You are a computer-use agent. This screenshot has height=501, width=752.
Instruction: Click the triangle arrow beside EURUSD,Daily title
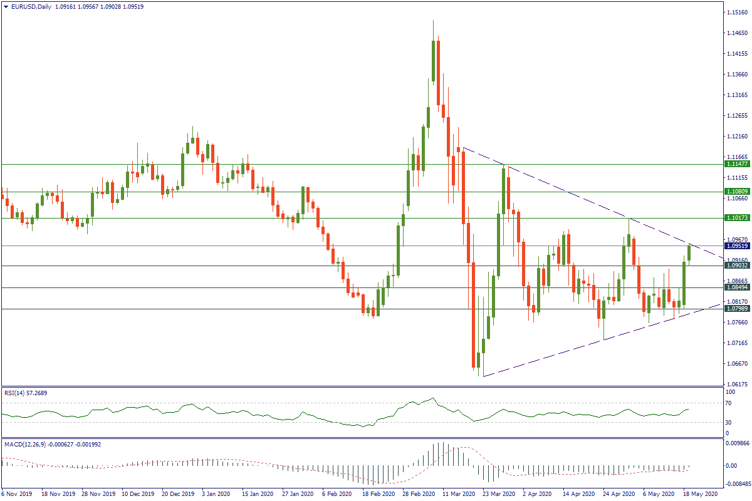click(x=5, y=6)
